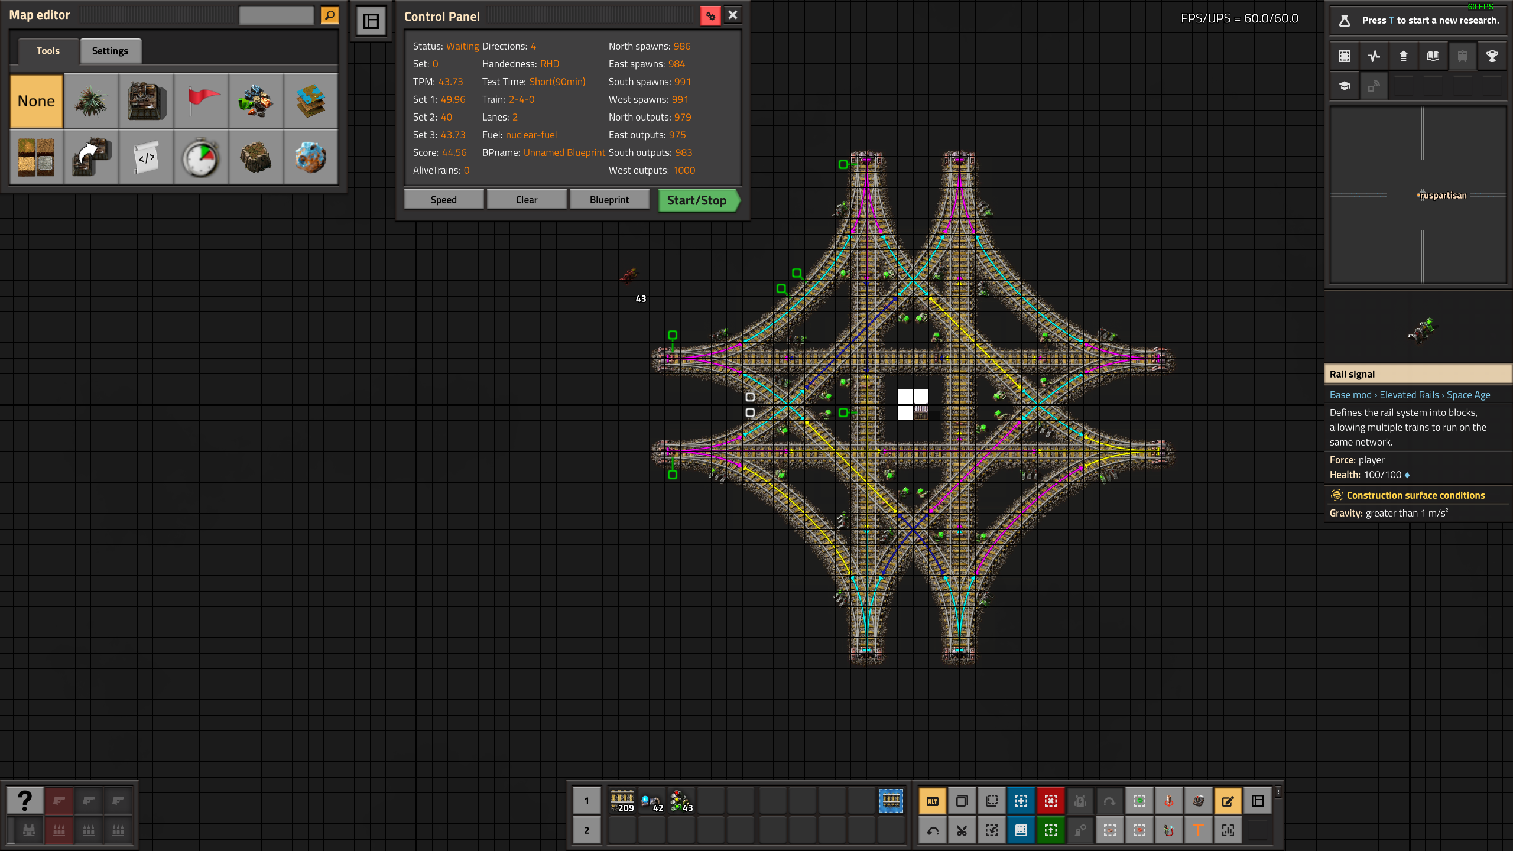Viewport: 1513px width, 851px height.
Task: Click the Handedness value RHD
Action: 549,64
